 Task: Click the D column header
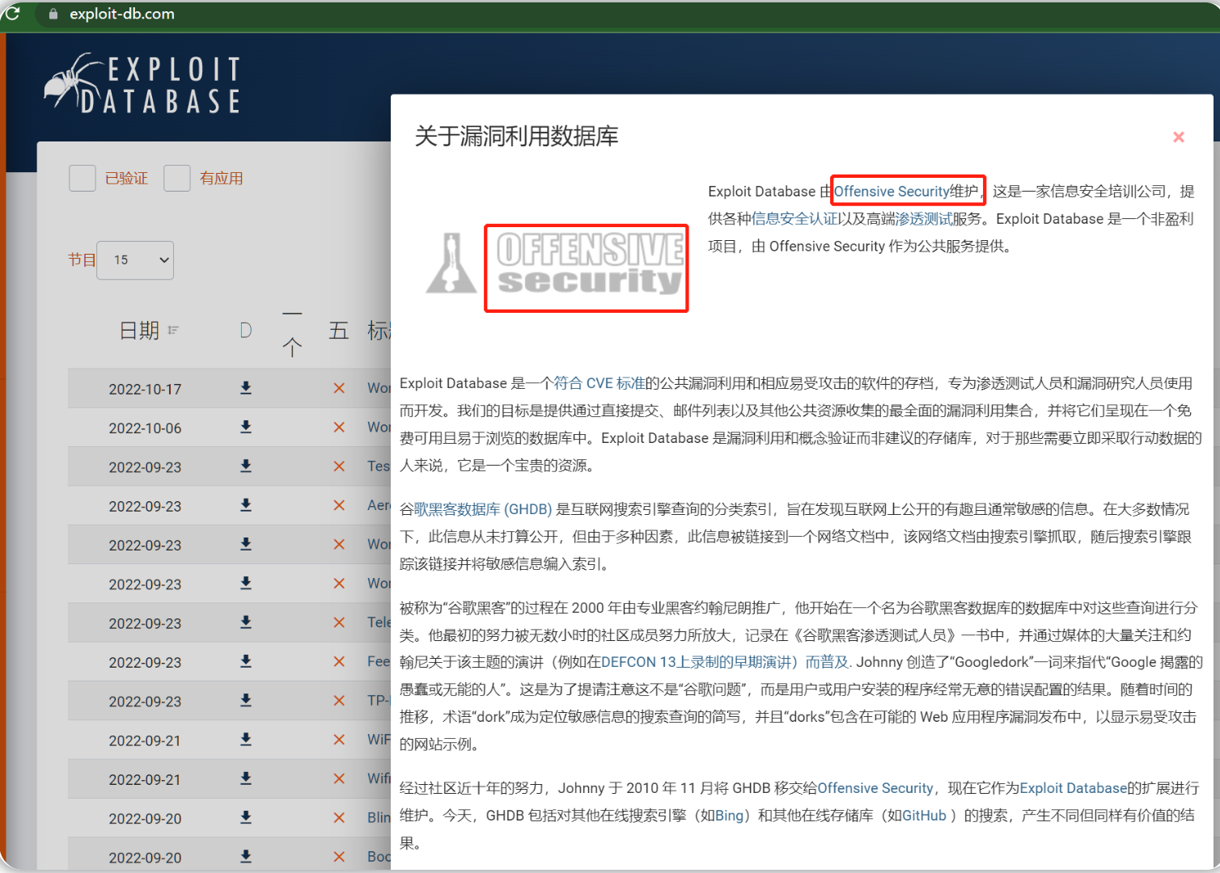(246, 331)
